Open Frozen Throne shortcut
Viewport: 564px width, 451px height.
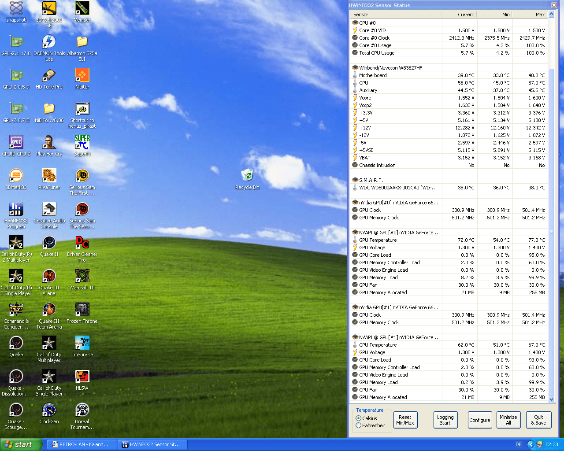pyautogui.click(x=82, y=313)
